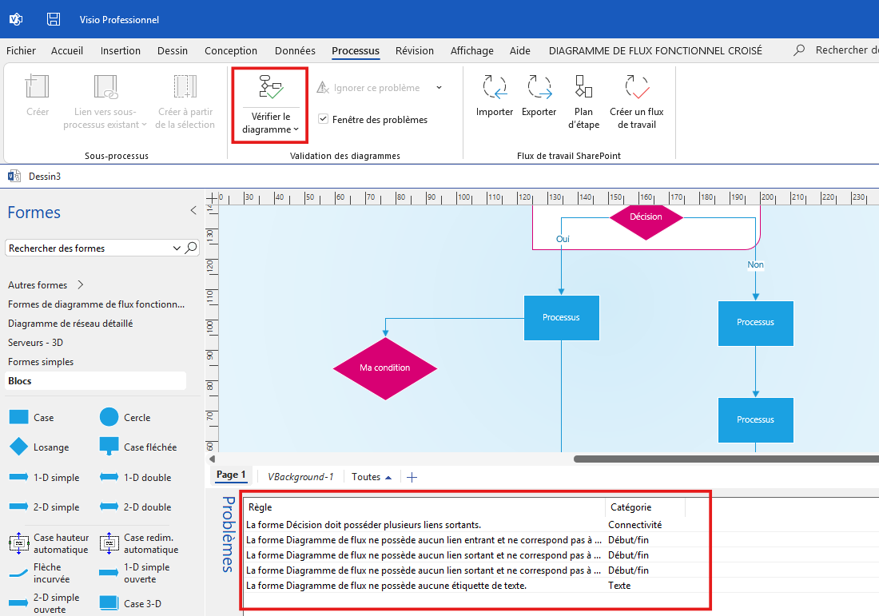The width and height of the screenshot is (879, 616).
Task: Uncheck Fenêtre des problèmes checkbox
Action: (324, 119)
